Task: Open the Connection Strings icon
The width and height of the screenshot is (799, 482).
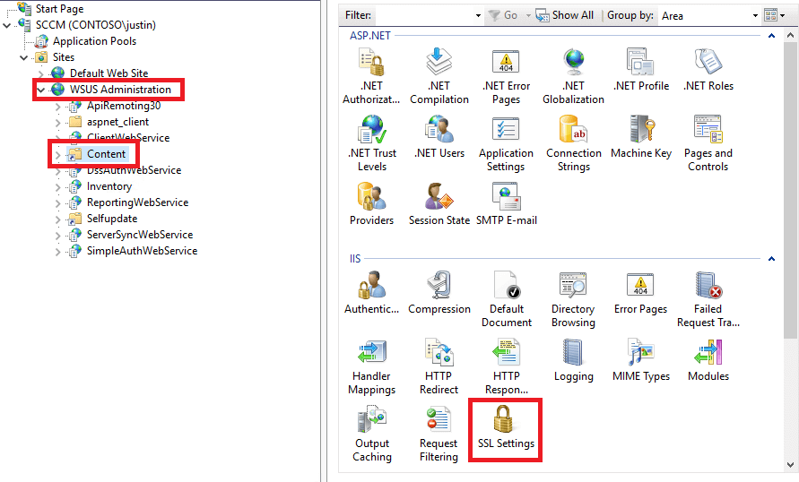Action: tap(573, 144)
